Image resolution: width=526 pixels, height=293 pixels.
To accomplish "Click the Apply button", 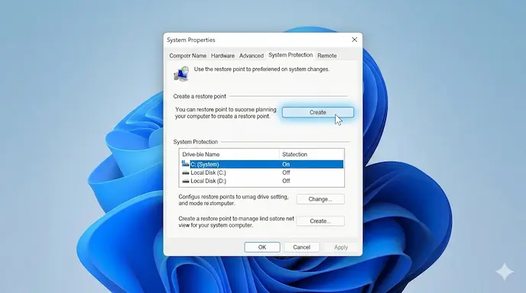I will (x=341, y=247).
